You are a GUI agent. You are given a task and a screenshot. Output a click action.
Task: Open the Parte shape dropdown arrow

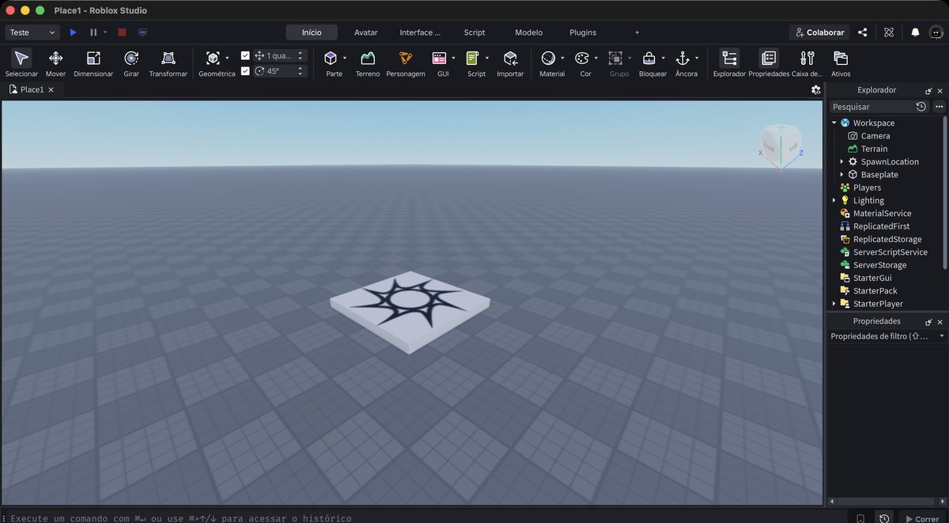point(345,58)
